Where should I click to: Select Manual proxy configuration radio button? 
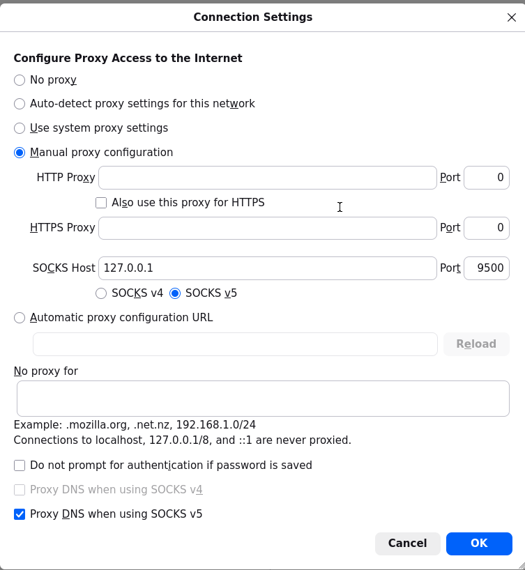coord(20,153)
